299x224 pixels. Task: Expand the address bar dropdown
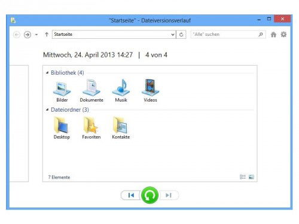point(173,35)
